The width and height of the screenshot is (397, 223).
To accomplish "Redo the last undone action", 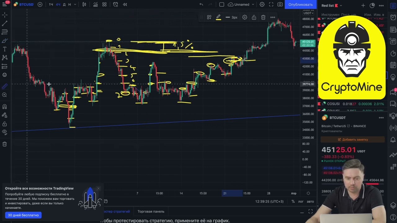I will coord(211,4).
